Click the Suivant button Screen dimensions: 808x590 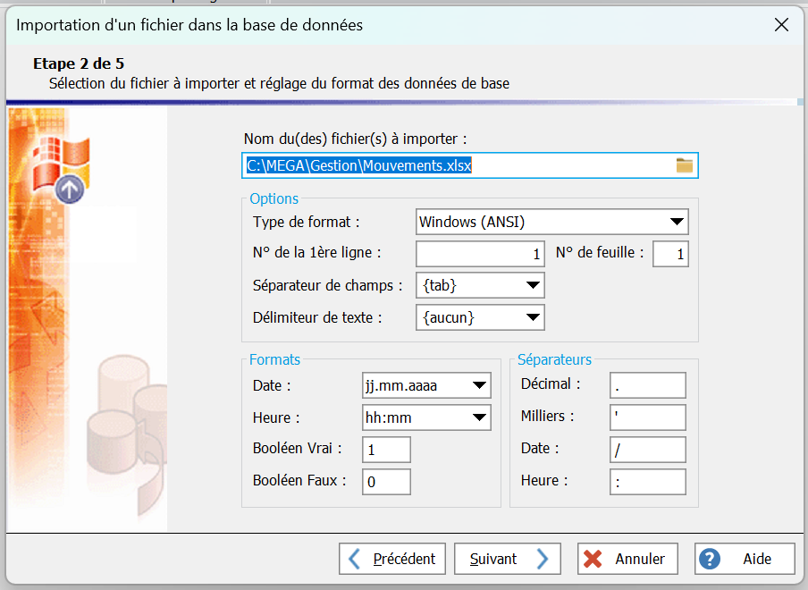point(507,559)
